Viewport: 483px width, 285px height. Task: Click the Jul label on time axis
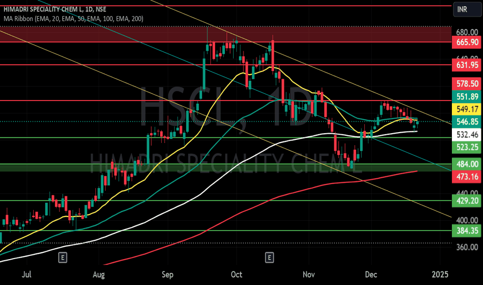coord(26,274)
